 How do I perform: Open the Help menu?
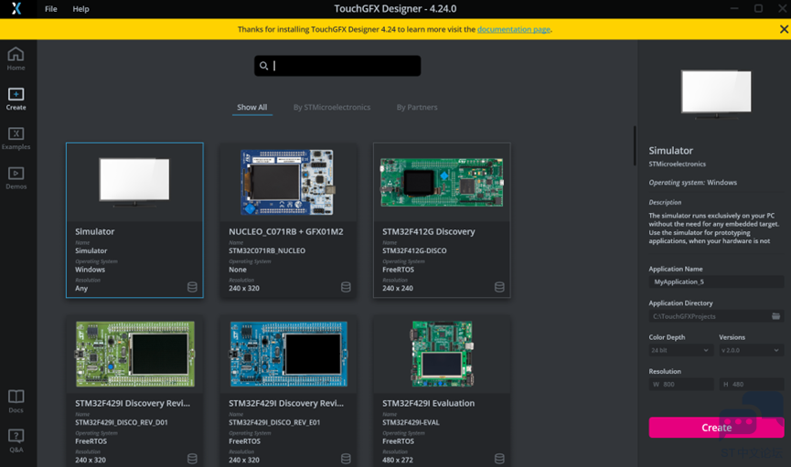[x=80, y=8]
